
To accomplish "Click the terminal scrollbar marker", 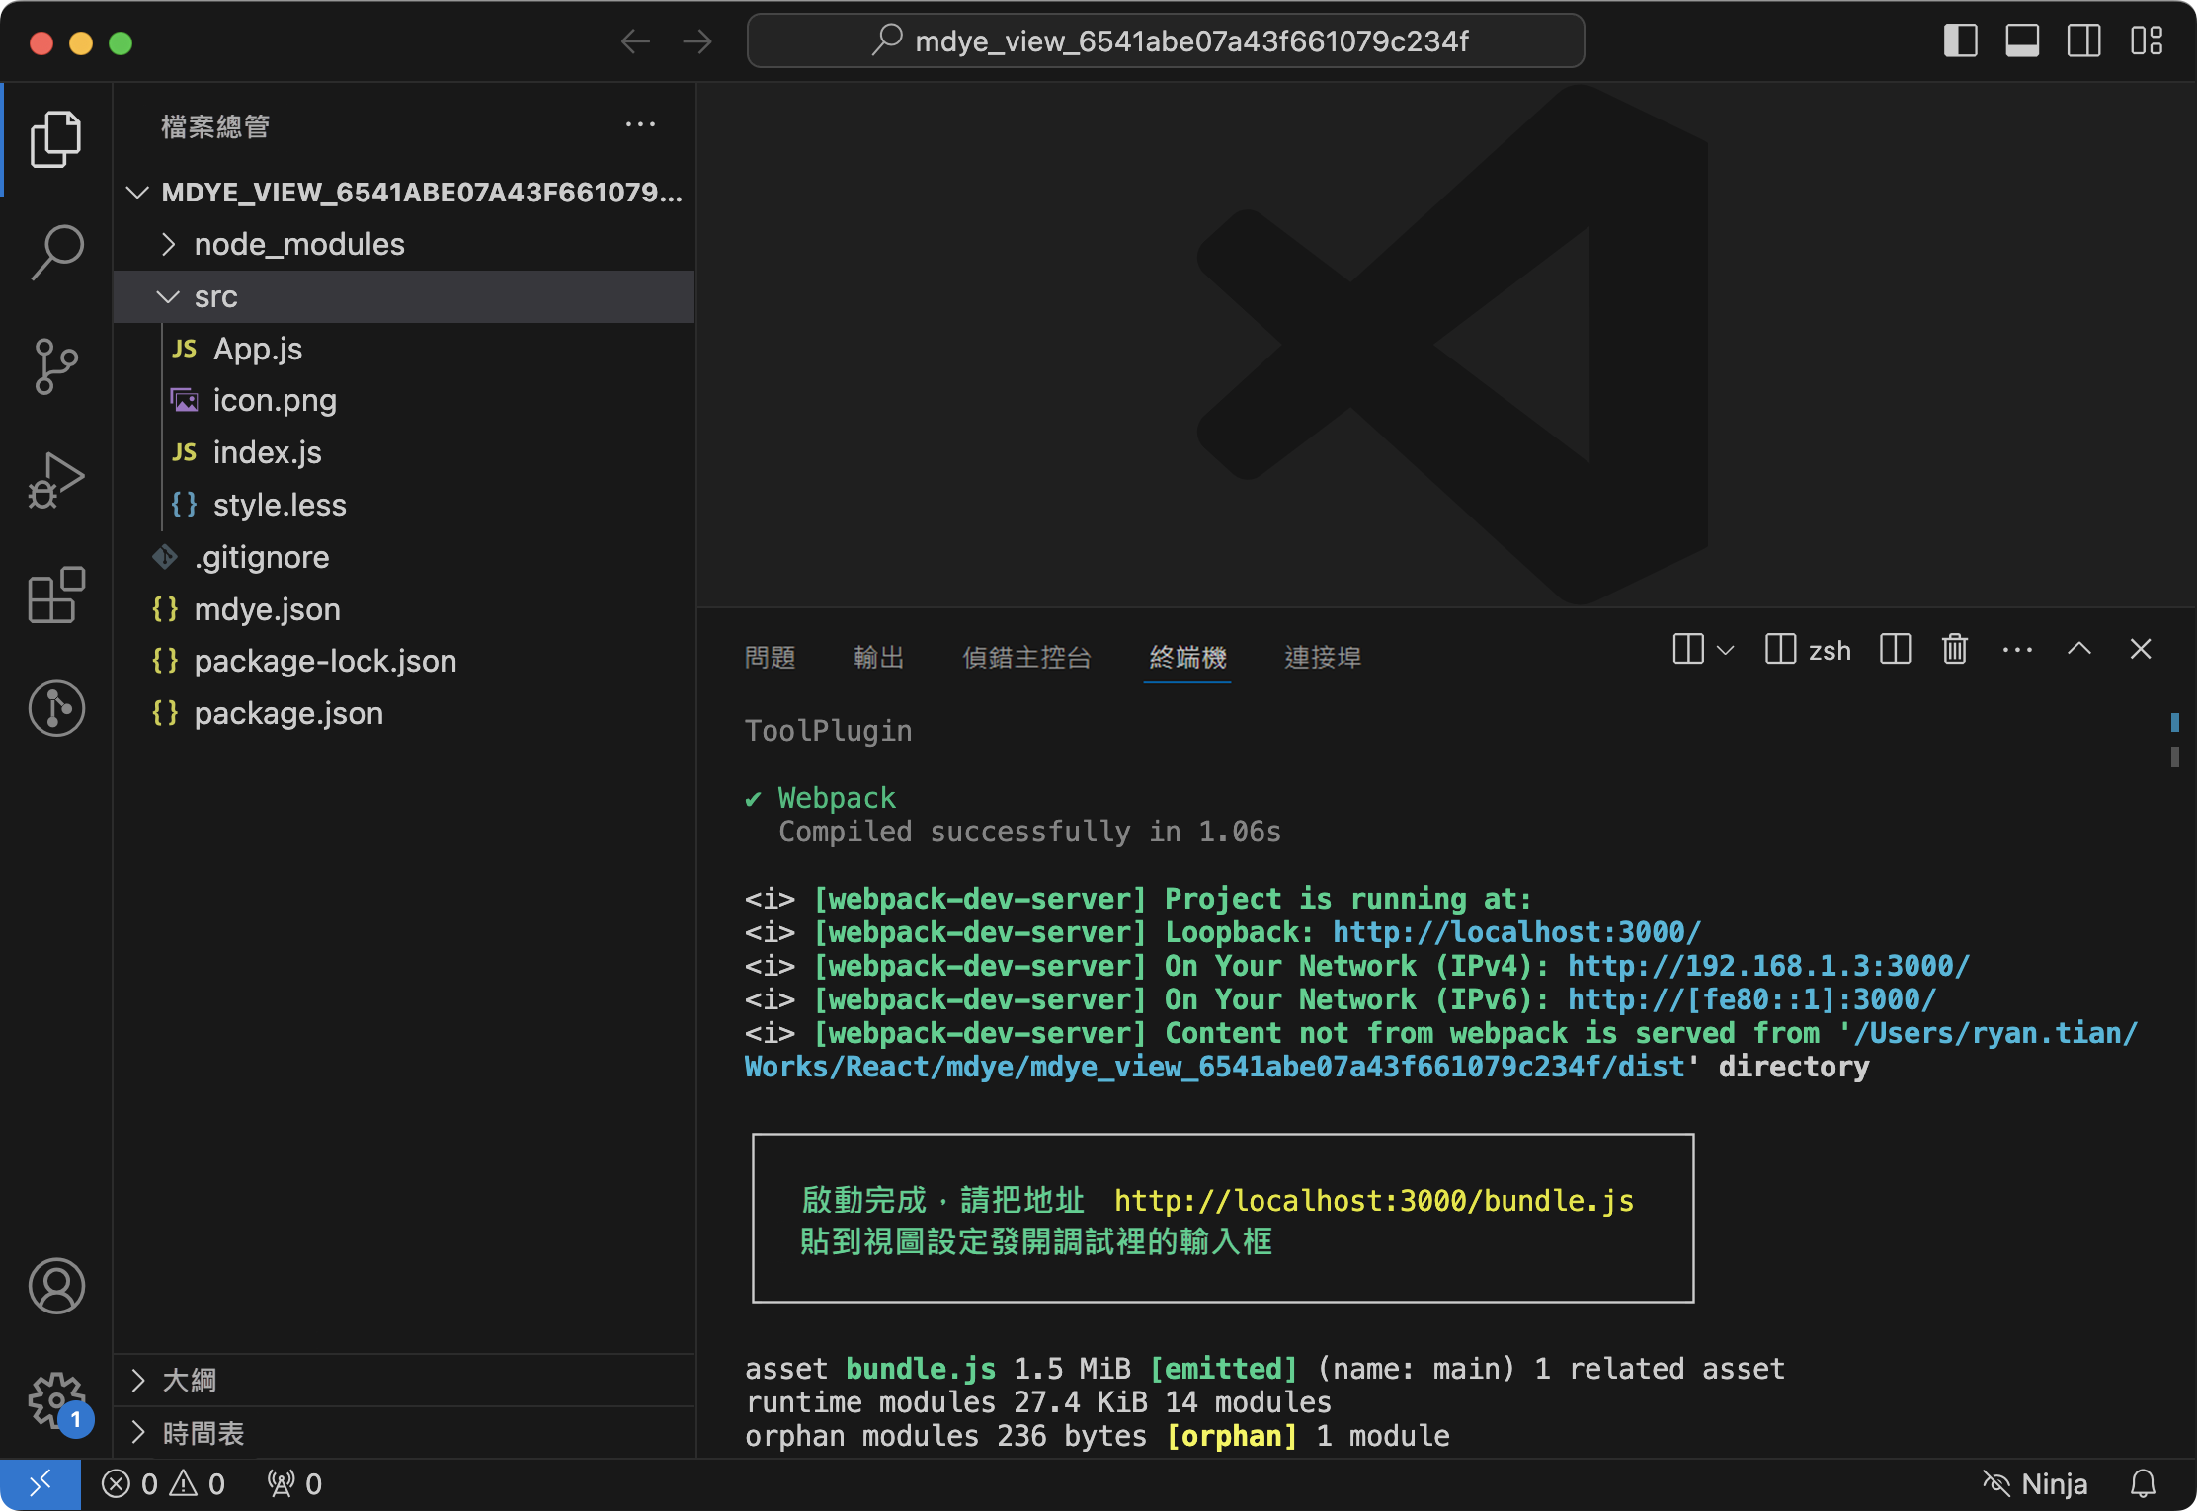I will pos(2174,723).
